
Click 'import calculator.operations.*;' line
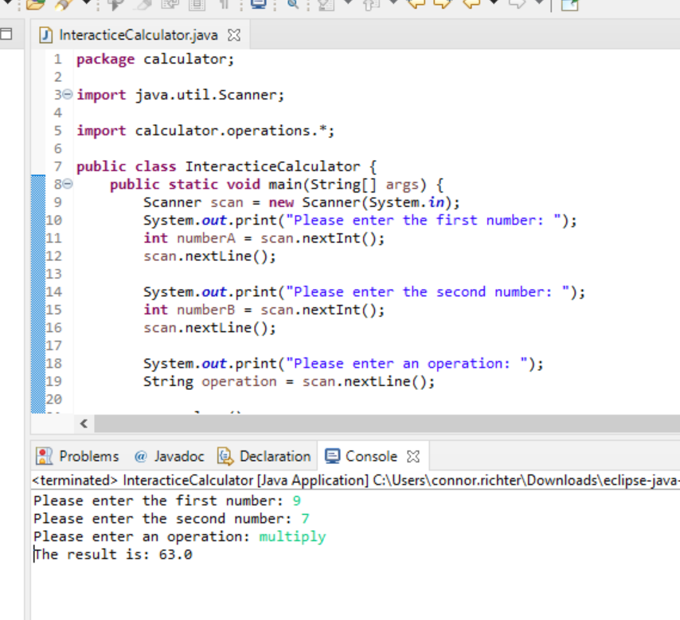205,131
